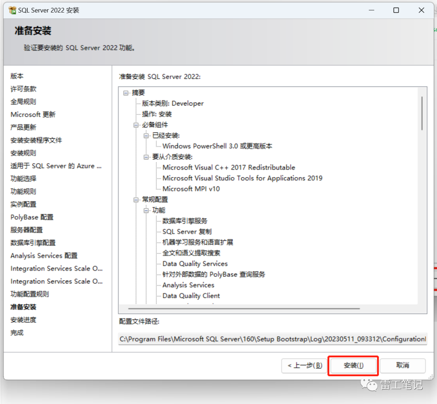The image size is (437, 404).
Task: Collapse the 常规配置 tree node
Action: tap(136, 200)
